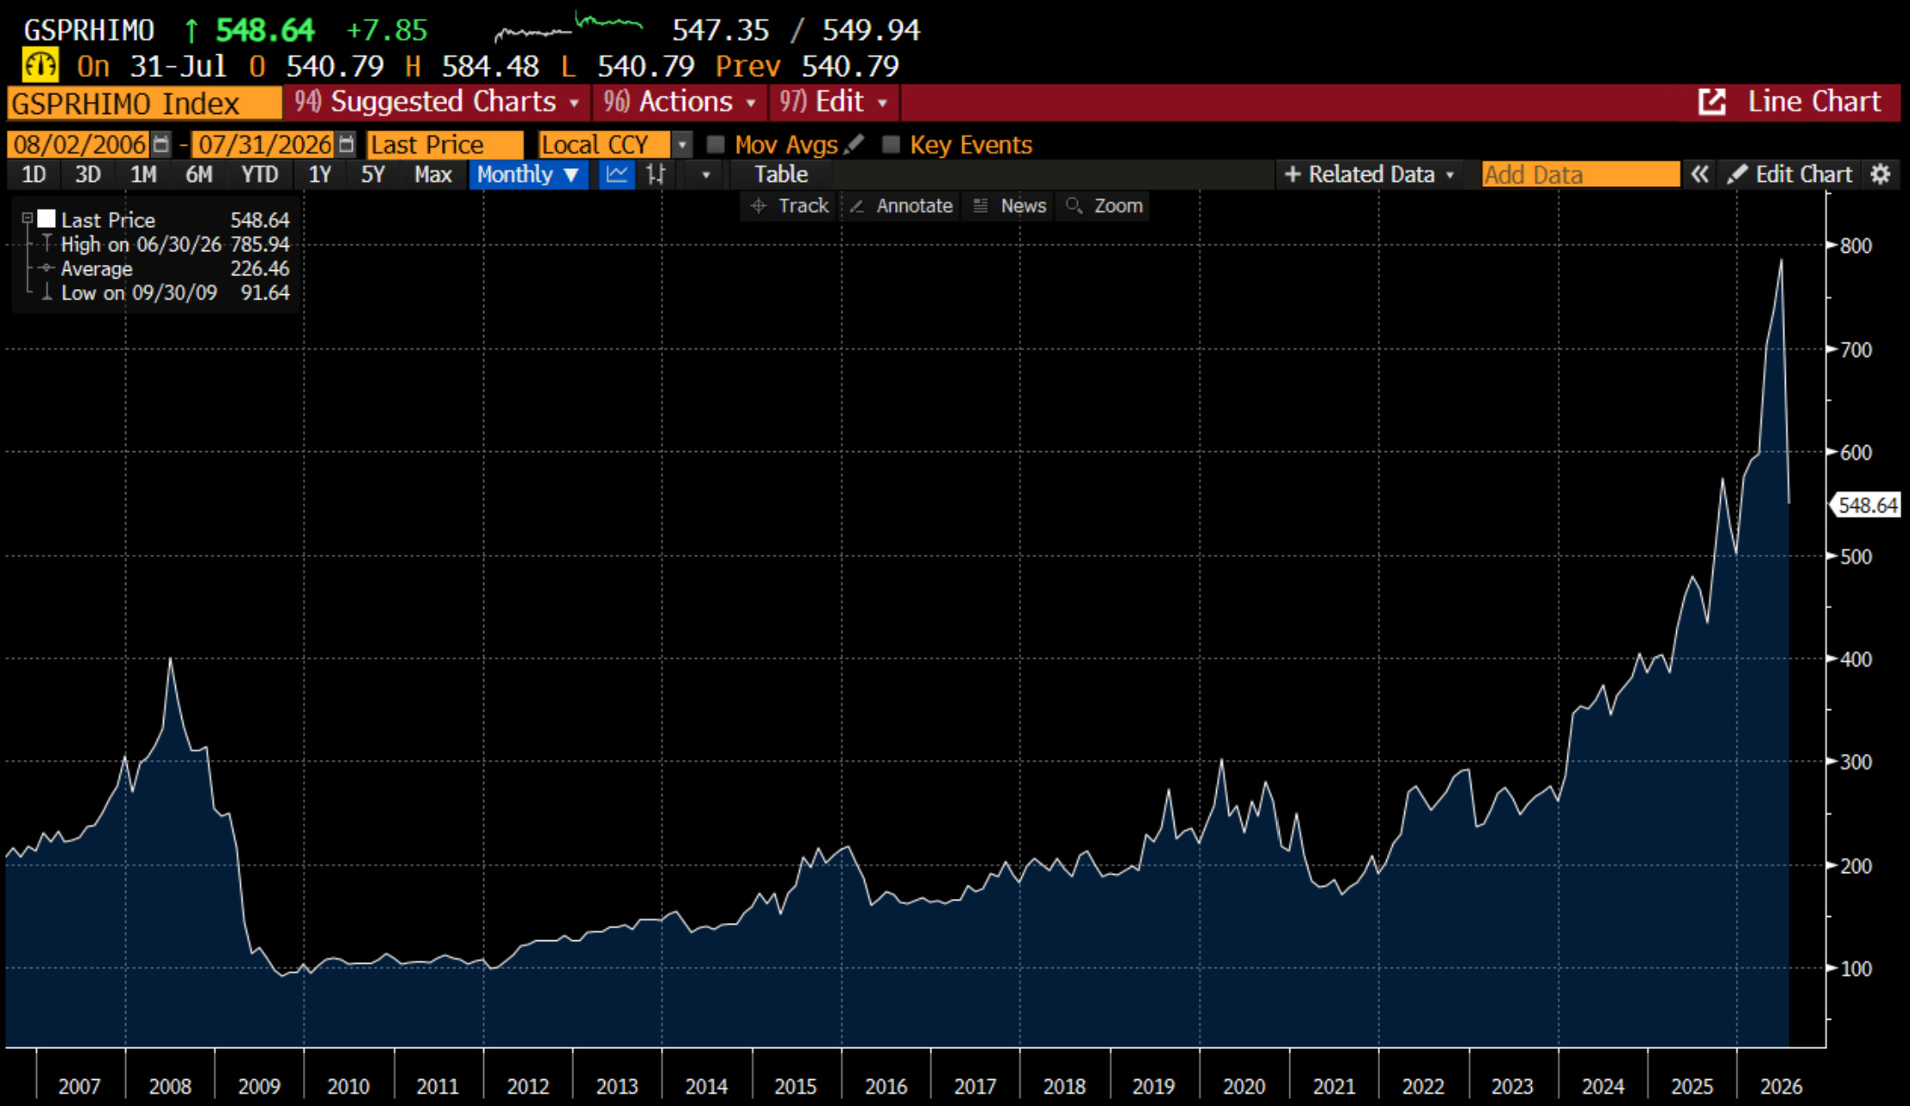Screen dimensions: 1910x1106
Task: Activate the Annotate drawing tool
Action: [x=901, y=205]
